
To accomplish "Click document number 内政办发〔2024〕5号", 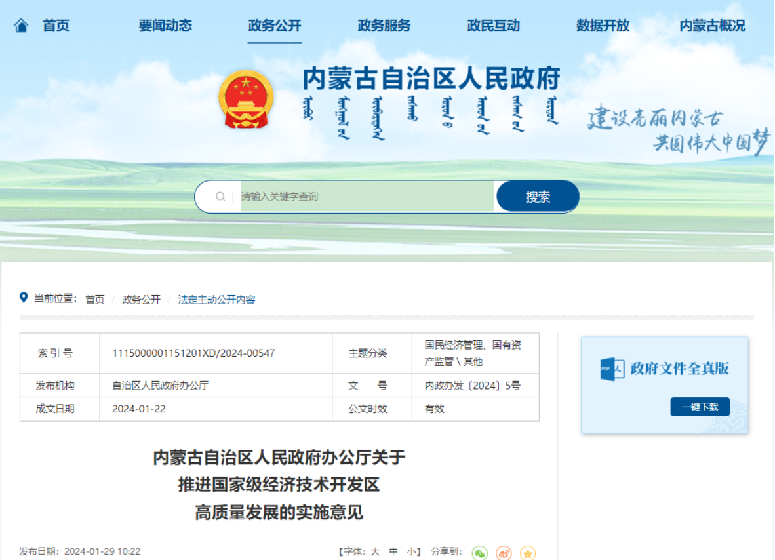I will (x=473, y=386).
